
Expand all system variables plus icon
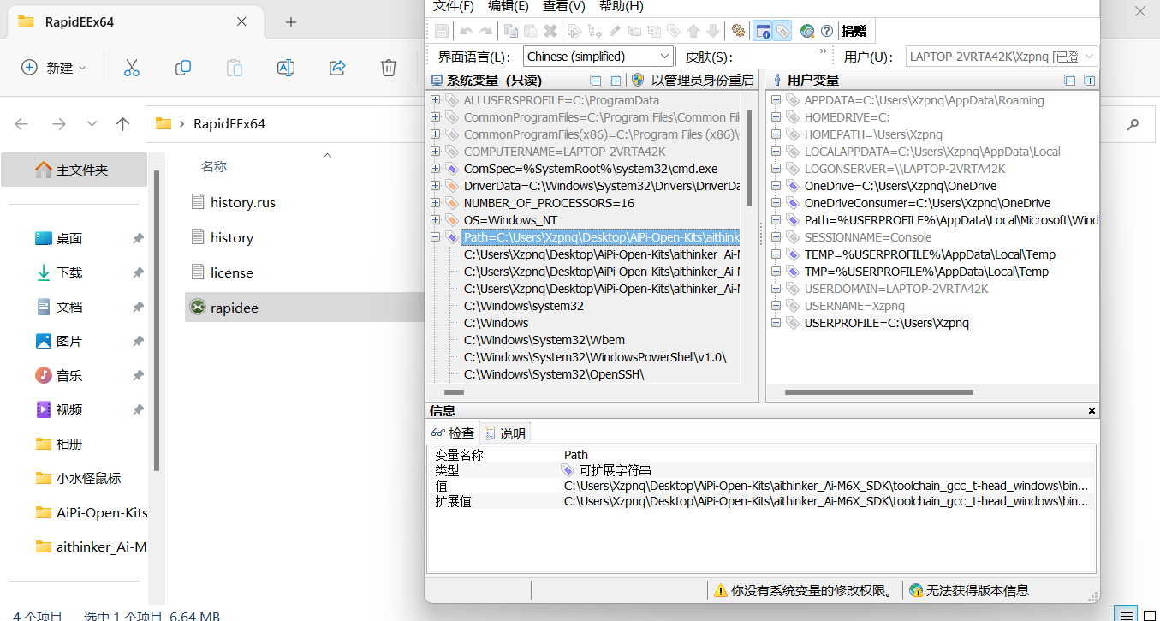(615, 81)
